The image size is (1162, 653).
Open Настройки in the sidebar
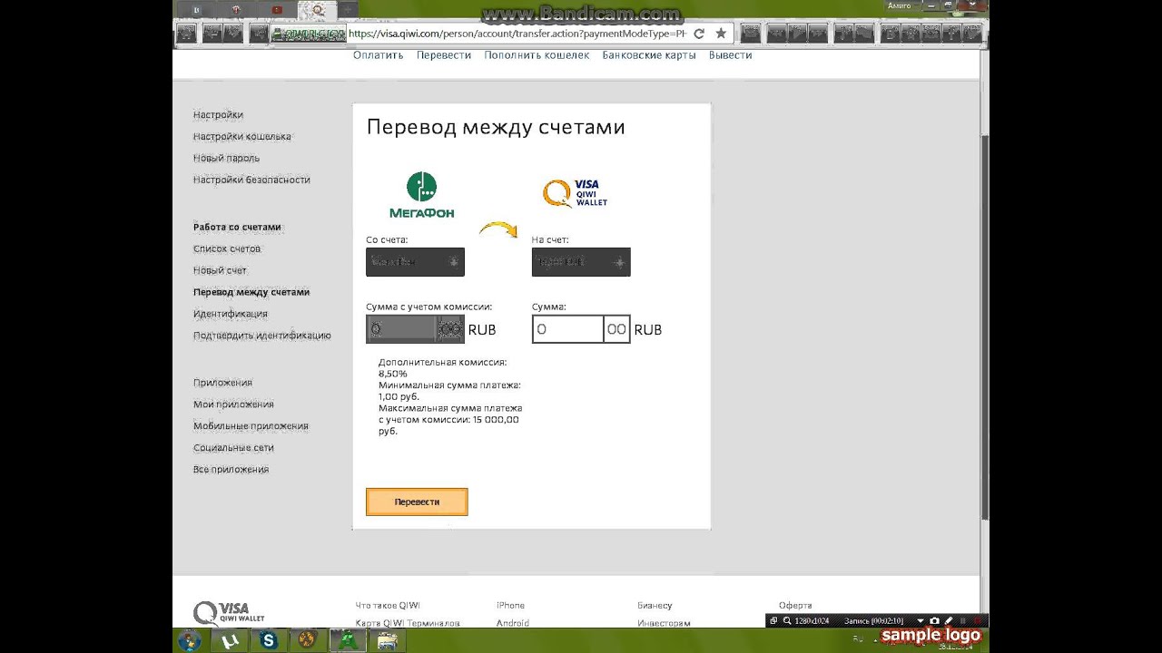(218, 115)
